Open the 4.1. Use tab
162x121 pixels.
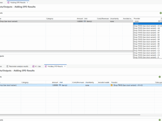click(37, 66)
